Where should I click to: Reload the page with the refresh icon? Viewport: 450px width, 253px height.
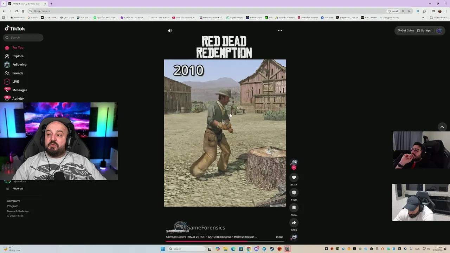tap(16, 11)
